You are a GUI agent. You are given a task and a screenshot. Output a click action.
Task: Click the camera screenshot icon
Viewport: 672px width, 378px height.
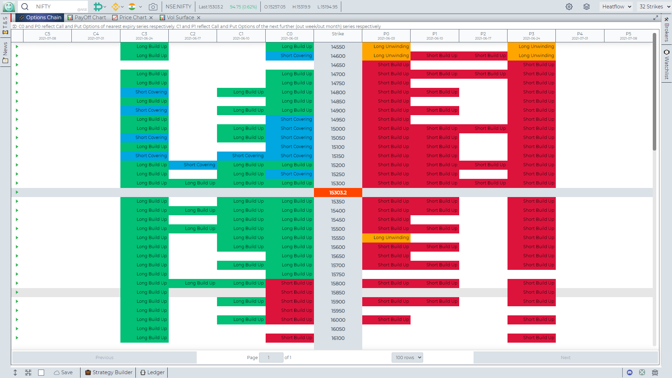(153, 7)
